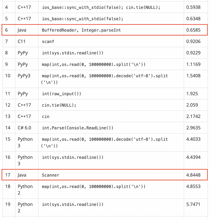
Task: Click the lone cin code in row 13
Action: (x=46, y=117)
